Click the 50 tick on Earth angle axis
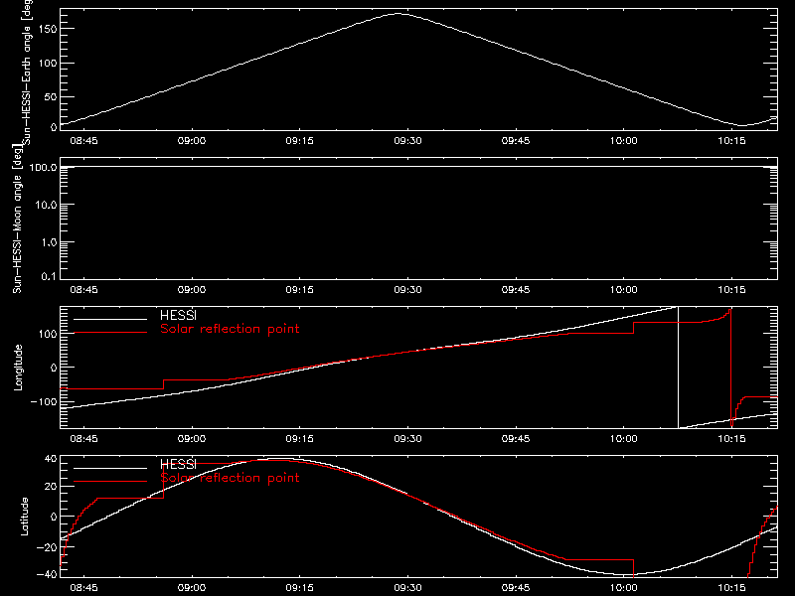Viewport: 795px width, 596px height. coord(51,96)
